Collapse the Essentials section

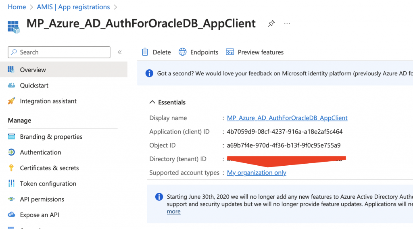pos(152,102)
